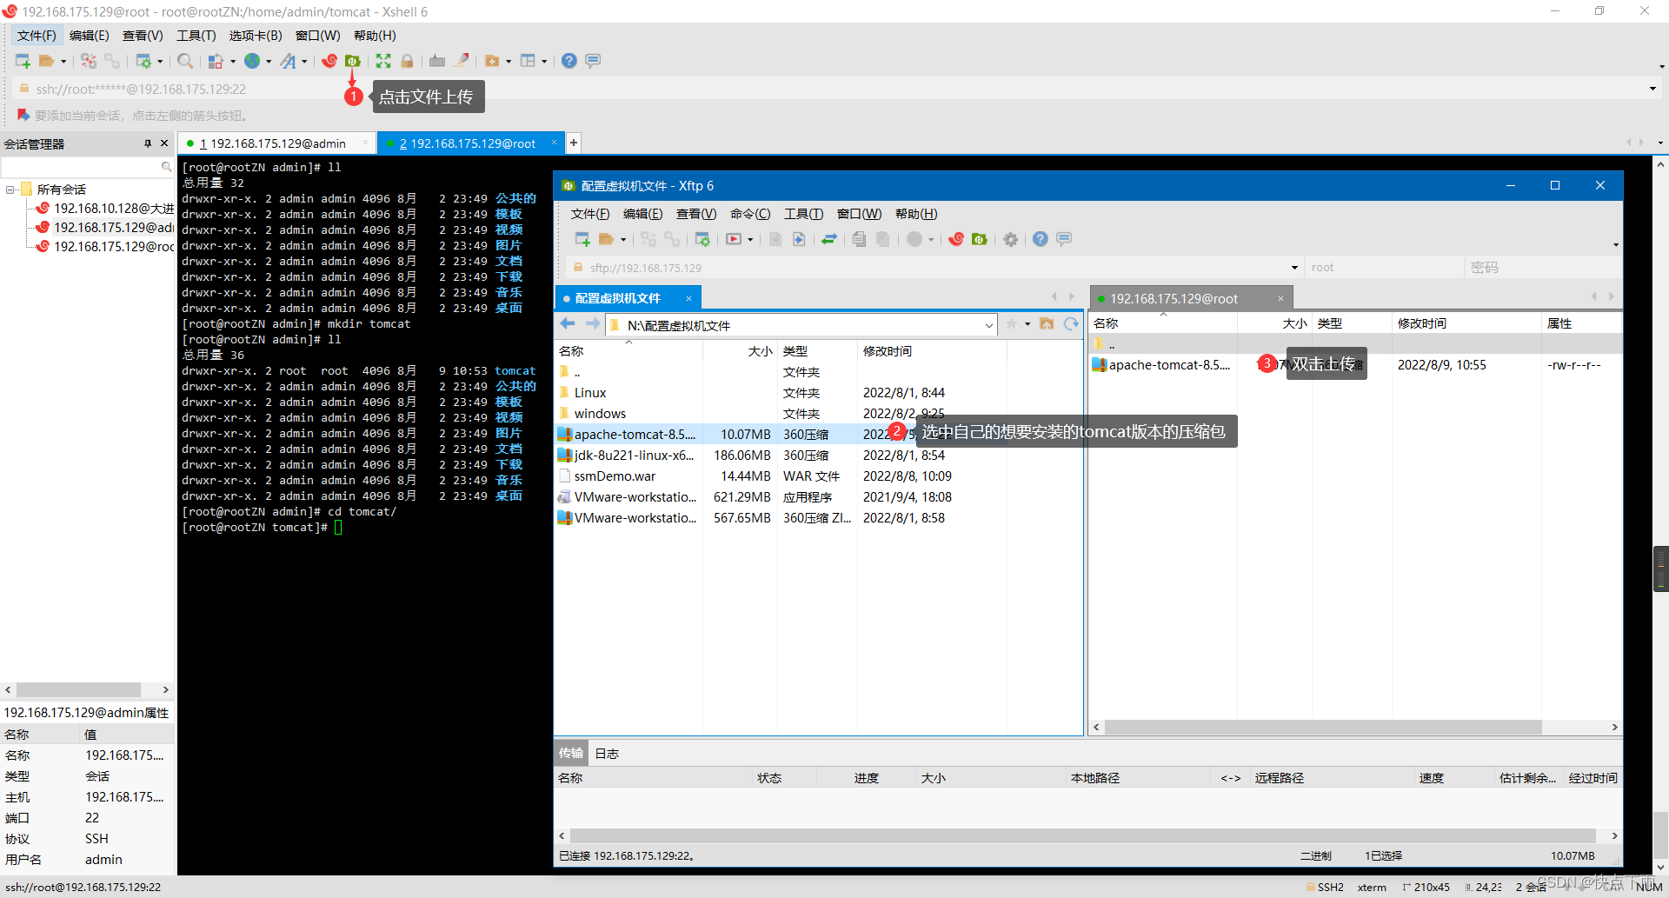1669x898 pixels.
Task: Click the Find magnifier icon in Xshell
Action: point(185,61)
